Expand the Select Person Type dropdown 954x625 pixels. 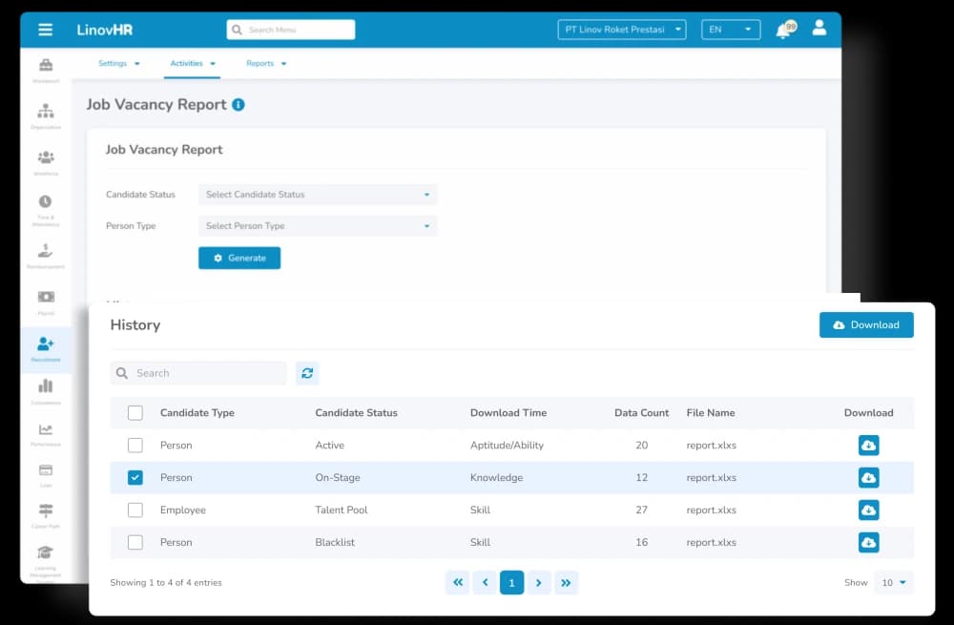pos(318,226)
